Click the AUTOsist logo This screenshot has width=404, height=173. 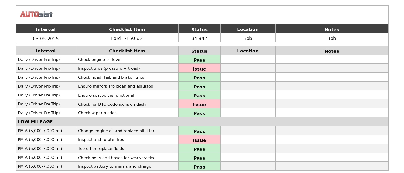(x=36, y=14)
